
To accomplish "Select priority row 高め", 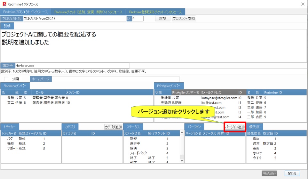I will (x=276, y=148).
